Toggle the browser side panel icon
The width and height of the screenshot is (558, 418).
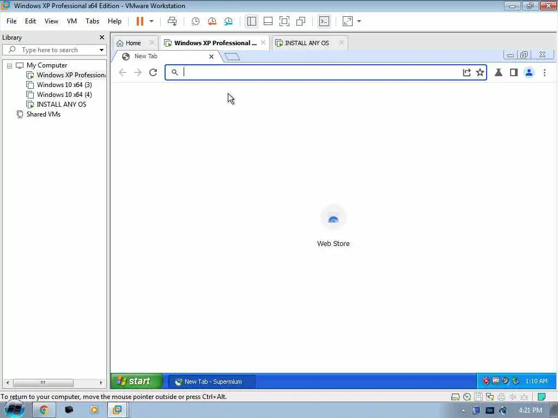(513, 72)
